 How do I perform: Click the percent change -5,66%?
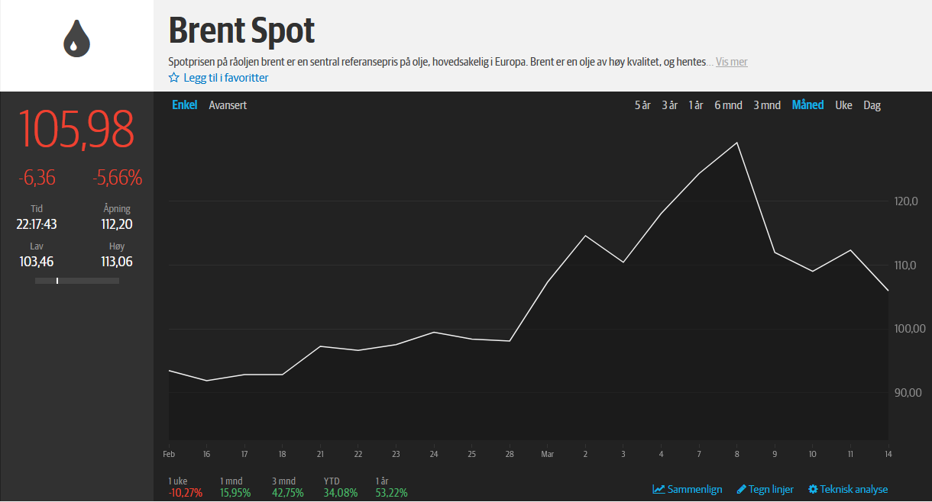coord(118,179)
